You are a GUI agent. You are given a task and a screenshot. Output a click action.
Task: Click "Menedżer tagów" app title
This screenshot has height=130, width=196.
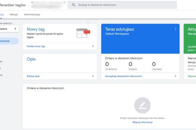pyautogui.click(x=13, y=5)
